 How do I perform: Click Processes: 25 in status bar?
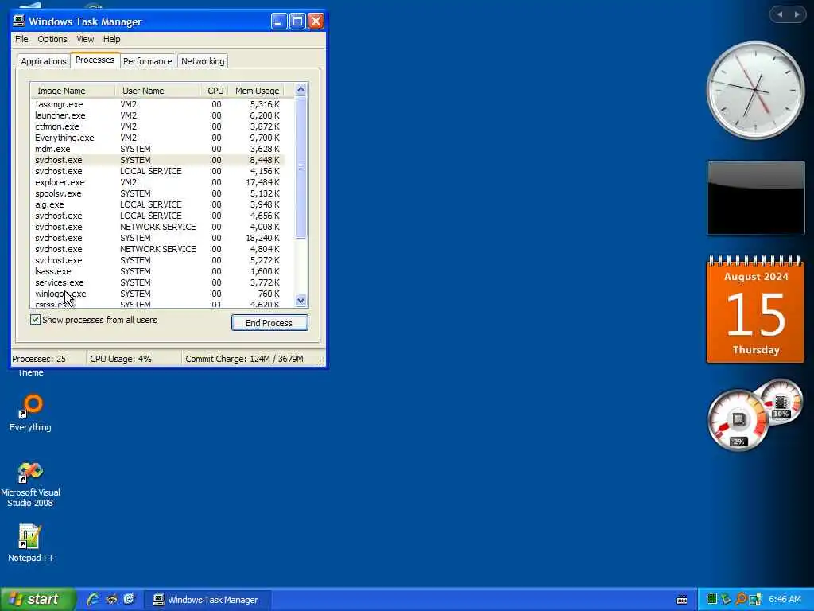(39, 359)
